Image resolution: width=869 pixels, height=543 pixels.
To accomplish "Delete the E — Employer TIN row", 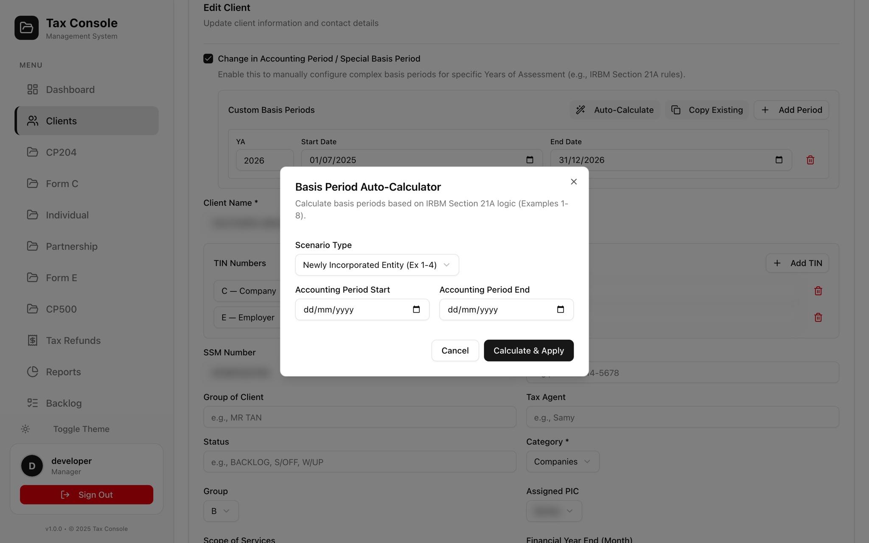I will 818,317.
